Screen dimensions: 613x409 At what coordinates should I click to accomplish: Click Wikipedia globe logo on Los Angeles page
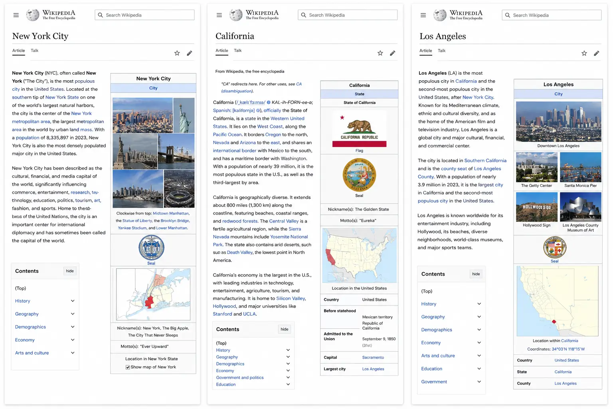(x=440, y=15)
